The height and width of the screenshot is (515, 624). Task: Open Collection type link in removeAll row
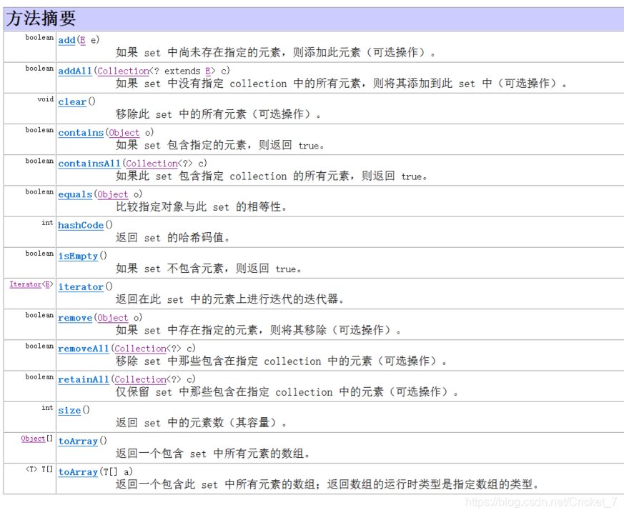(x=141, y=349)
